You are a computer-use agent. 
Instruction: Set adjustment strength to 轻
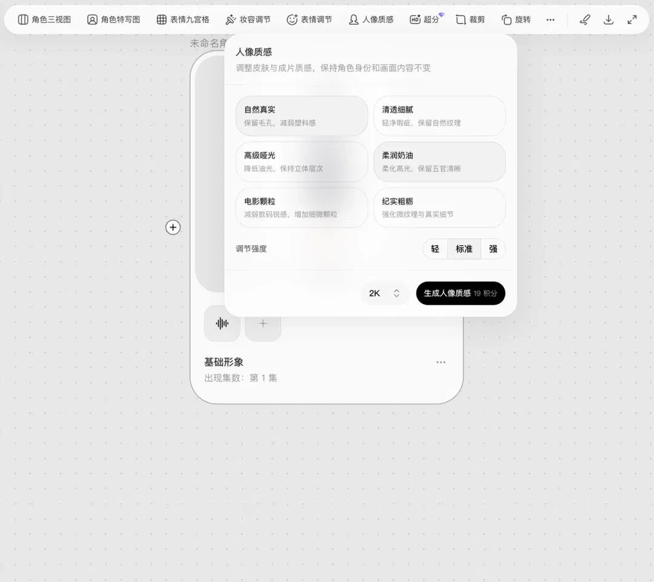point(435,249)
